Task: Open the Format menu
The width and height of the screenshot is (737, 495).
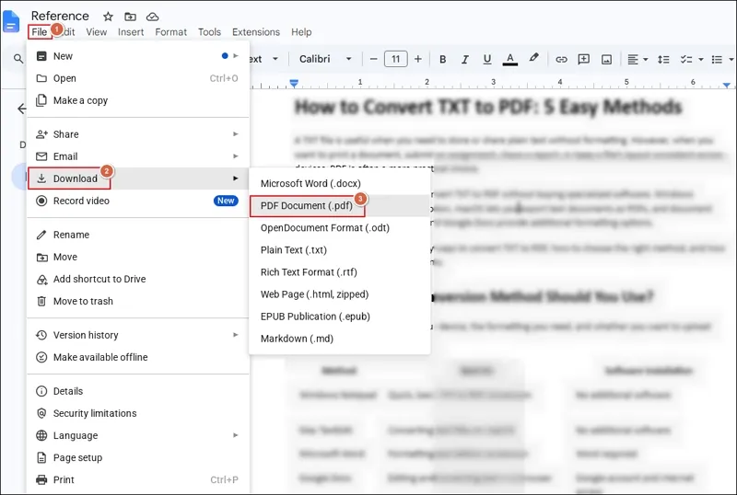Action: pyautogui.click(x=171, y=32)
